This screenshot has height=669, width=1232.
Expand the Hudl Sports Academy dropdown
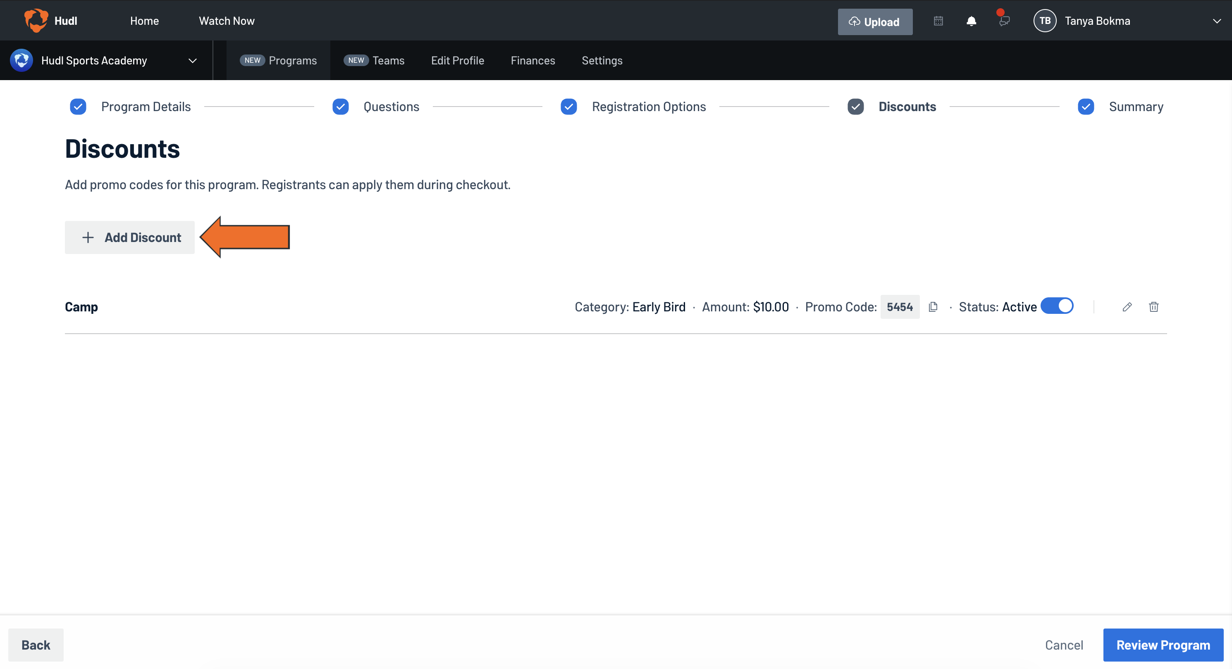click(192, 61)
